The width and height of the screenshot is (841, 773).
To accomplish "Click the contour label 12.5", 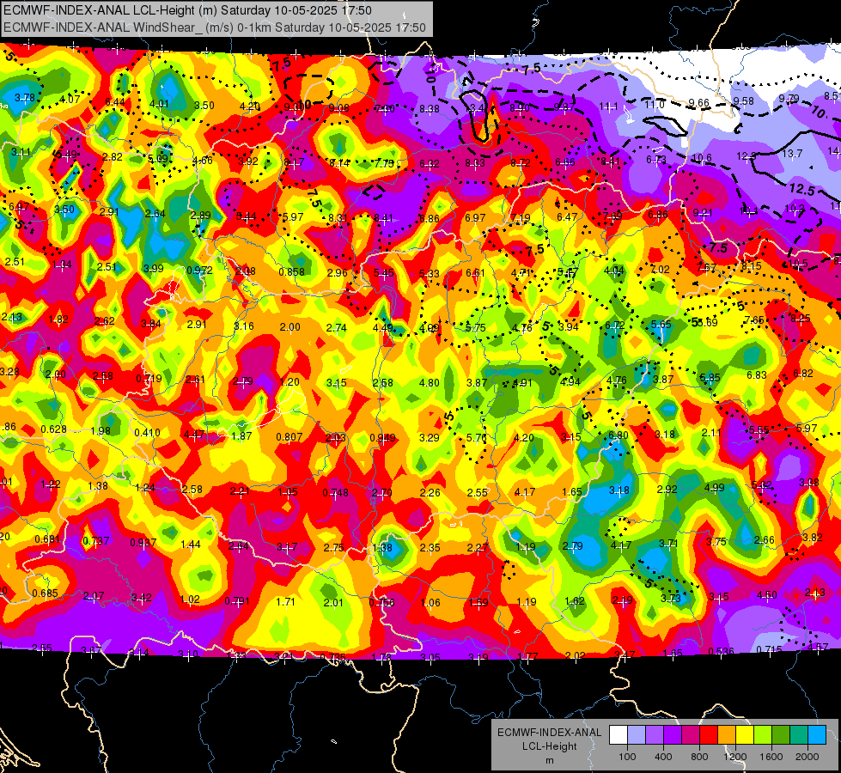I will click(802, 190).
